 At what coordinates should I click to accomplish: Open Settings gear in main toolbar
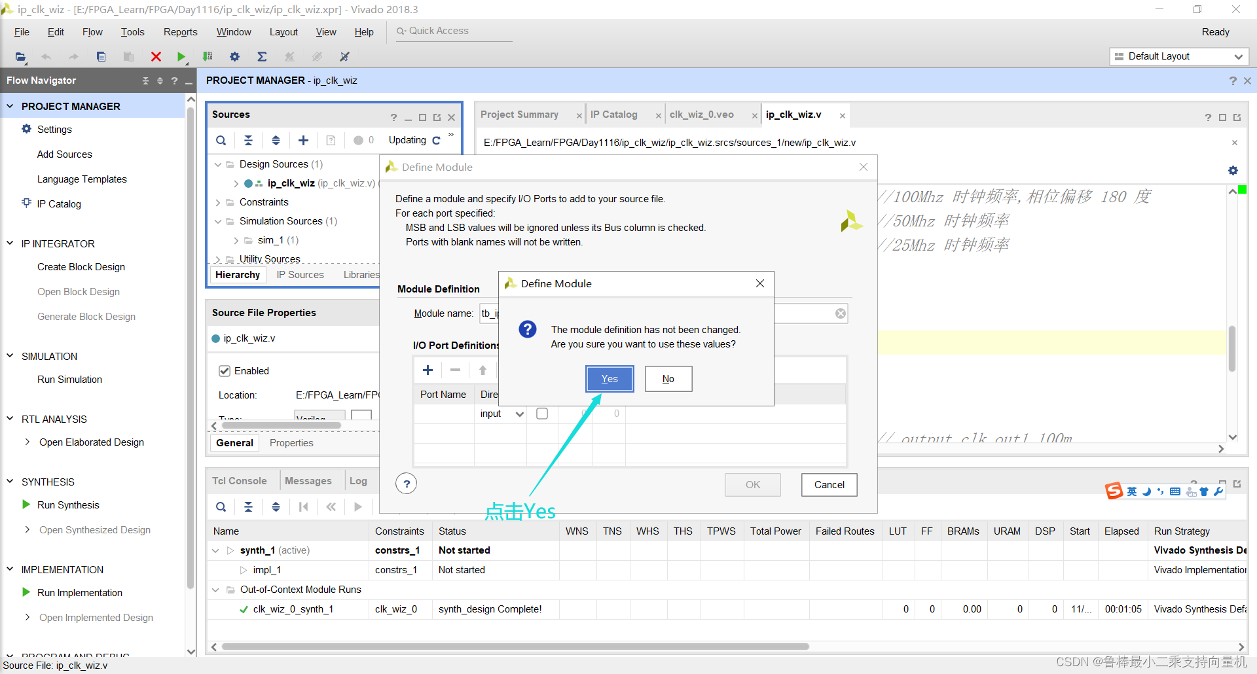tap(234, 57)
